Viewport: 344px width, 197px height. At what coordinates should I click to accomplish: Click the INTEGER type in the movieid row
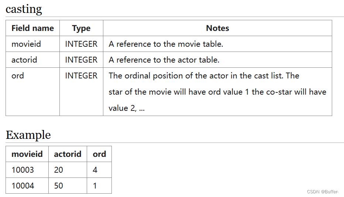(x=81, y=44)
